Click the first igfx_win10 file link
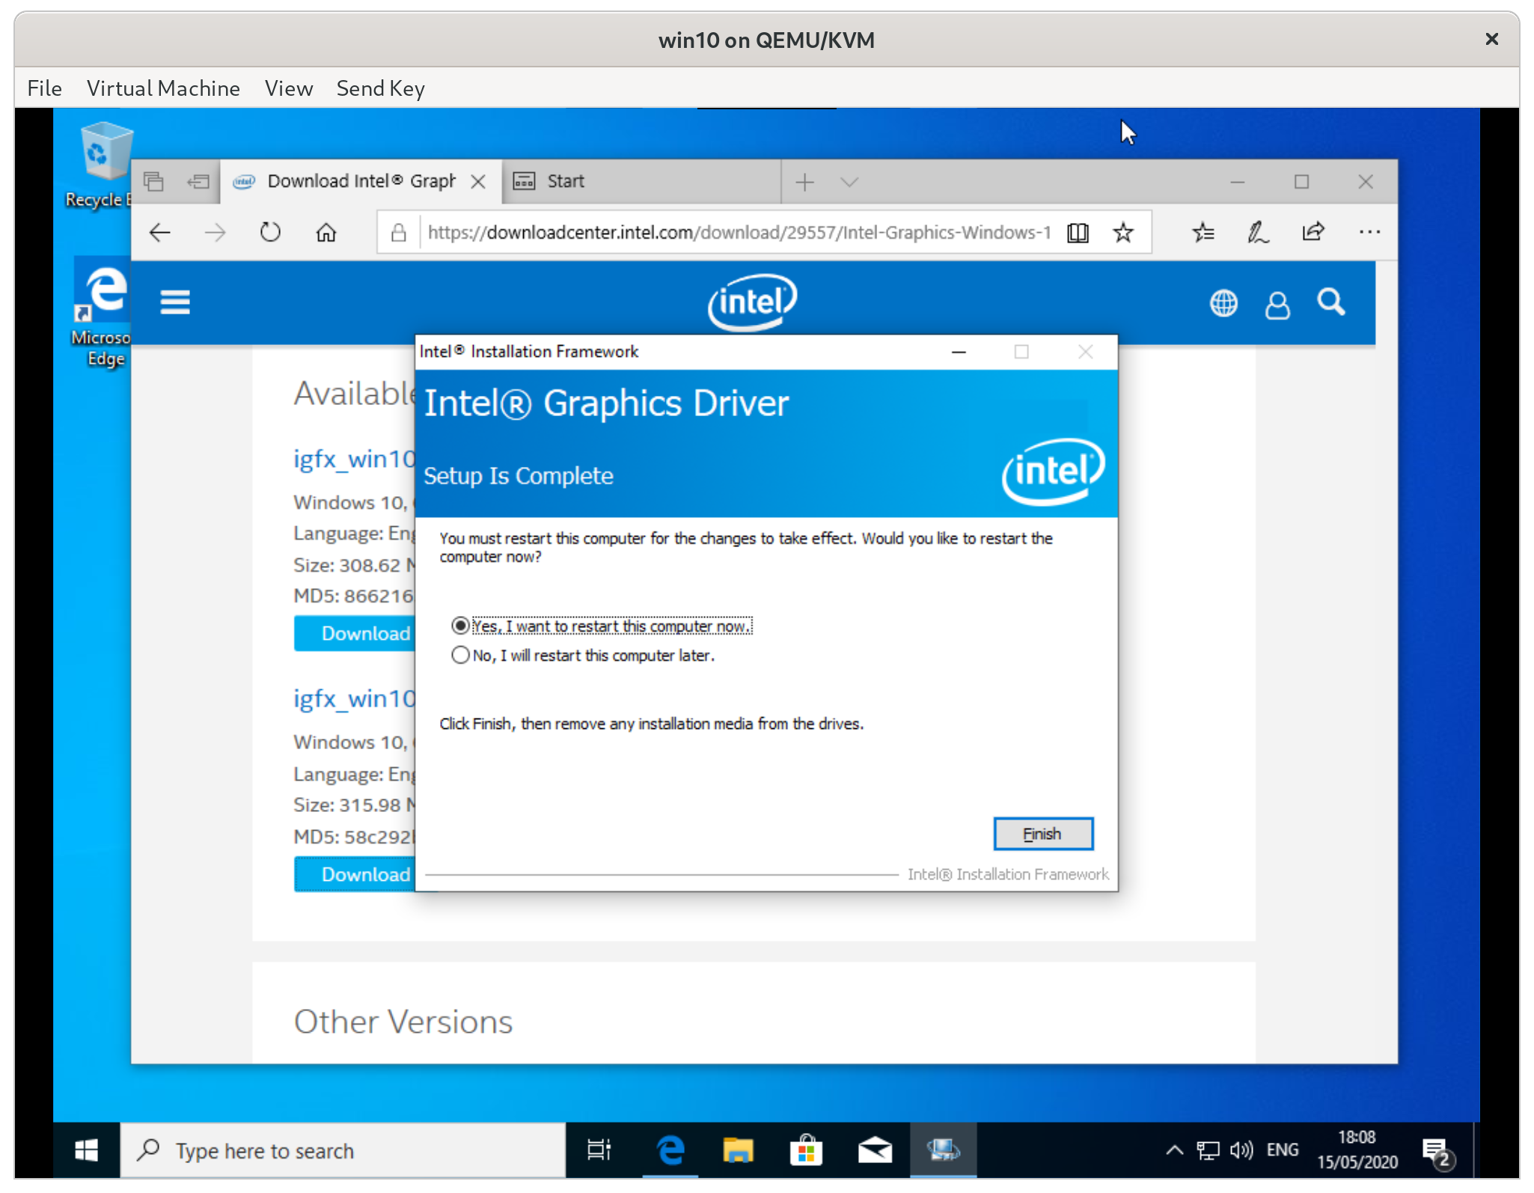This screenshot has width=1534, height=1193. tap(354, 458)
